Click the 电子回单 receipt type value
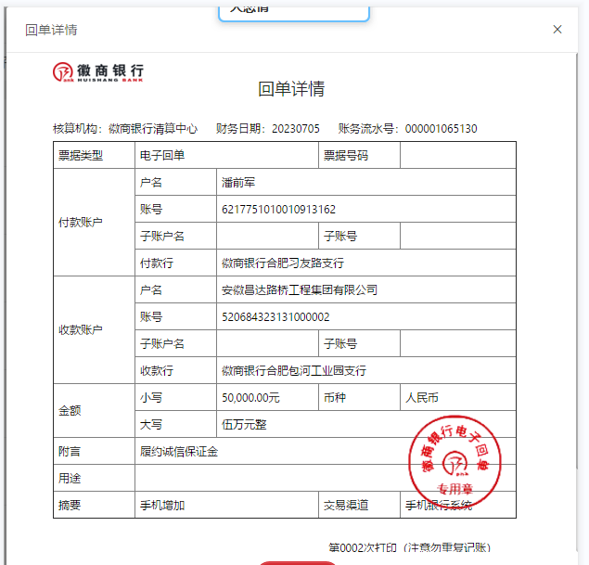This screenshot has width=589, height=565. tap(162, 156)
